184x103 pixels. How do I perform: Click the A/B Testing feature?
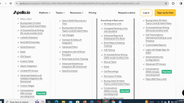point(109,50)
